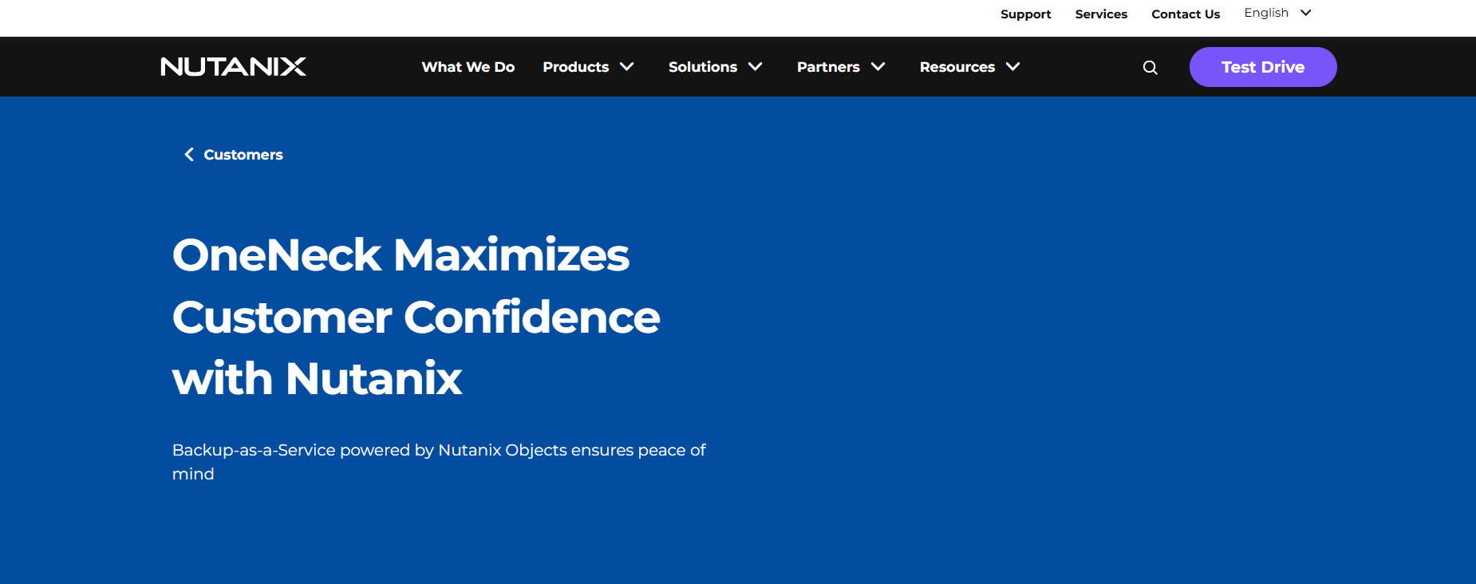Open the English language selector
This screenshot has height=584, width=1476.
point(1277,13)
